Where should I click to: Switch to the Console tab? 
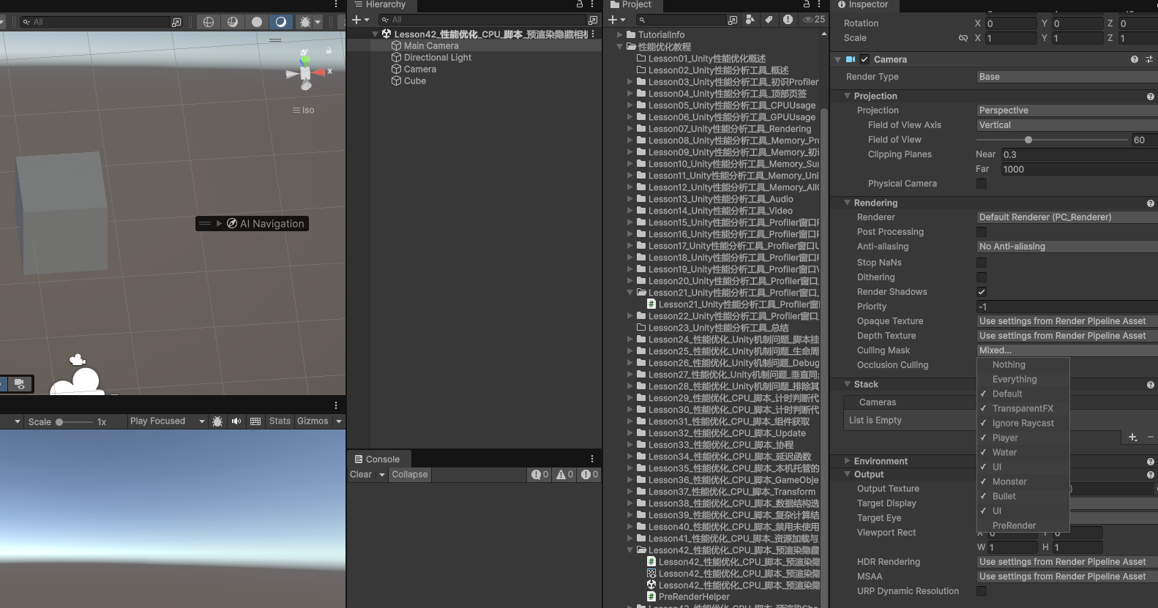pos(378,459)
